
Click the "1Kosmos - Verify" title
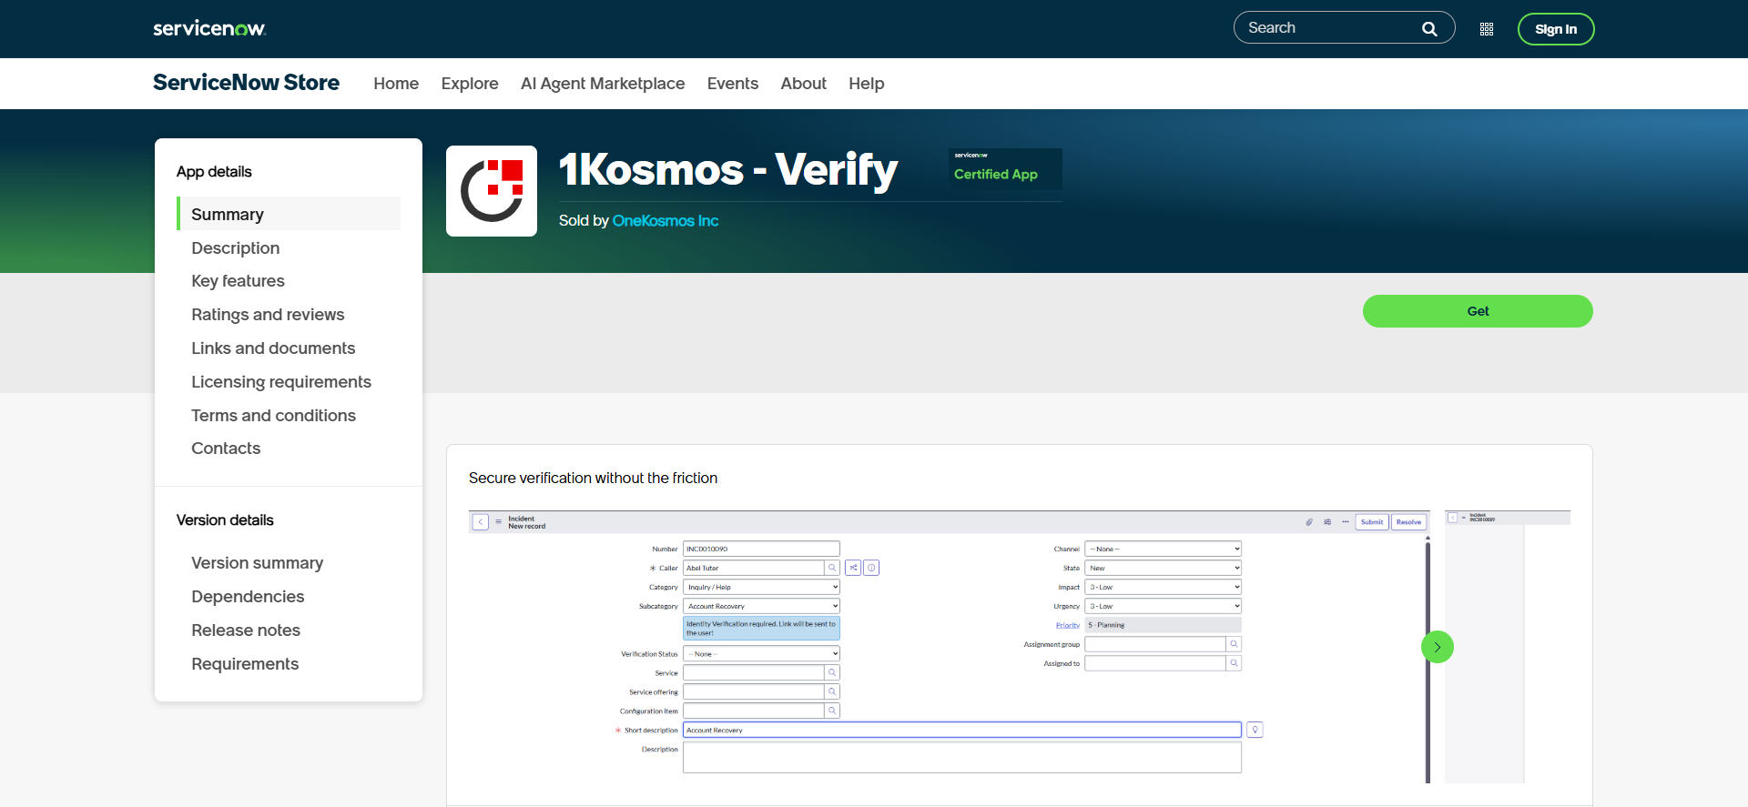point(728,170)
